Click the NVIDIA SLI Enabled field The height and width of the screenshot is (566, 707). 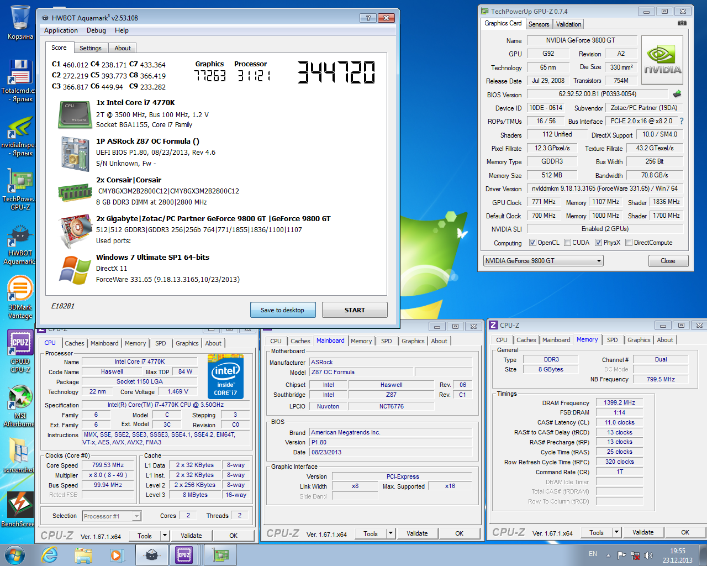pyautogui.click(x=605, y=229)
